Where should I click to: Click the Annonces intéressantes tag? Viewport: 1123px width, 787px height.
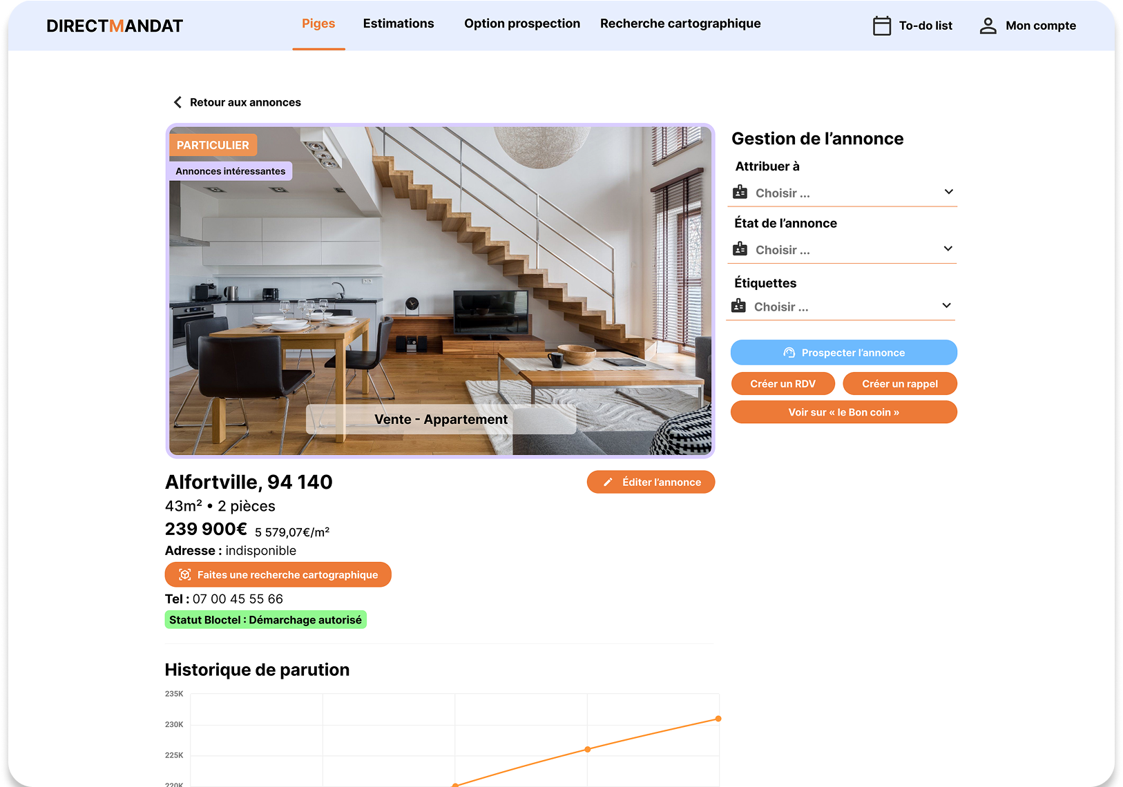230,171
